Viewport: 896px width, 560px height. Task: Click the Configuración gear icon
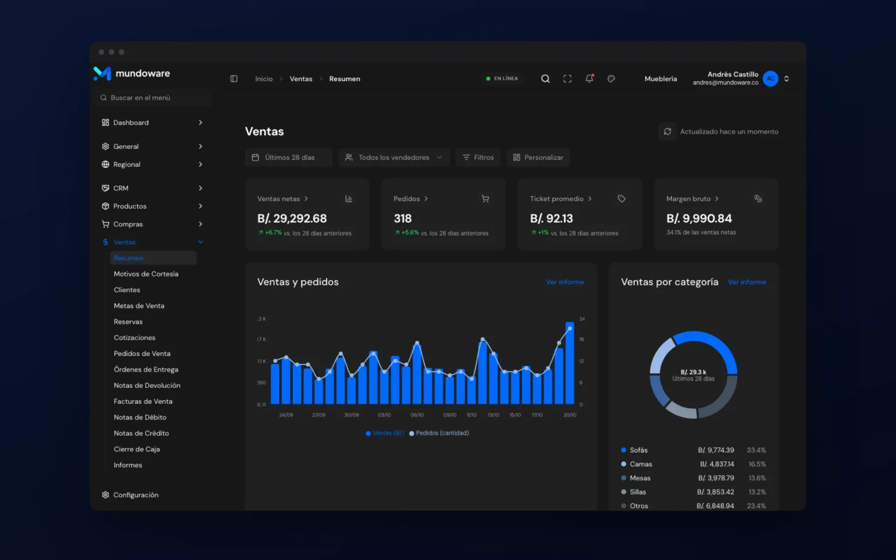tap(106, 495)
